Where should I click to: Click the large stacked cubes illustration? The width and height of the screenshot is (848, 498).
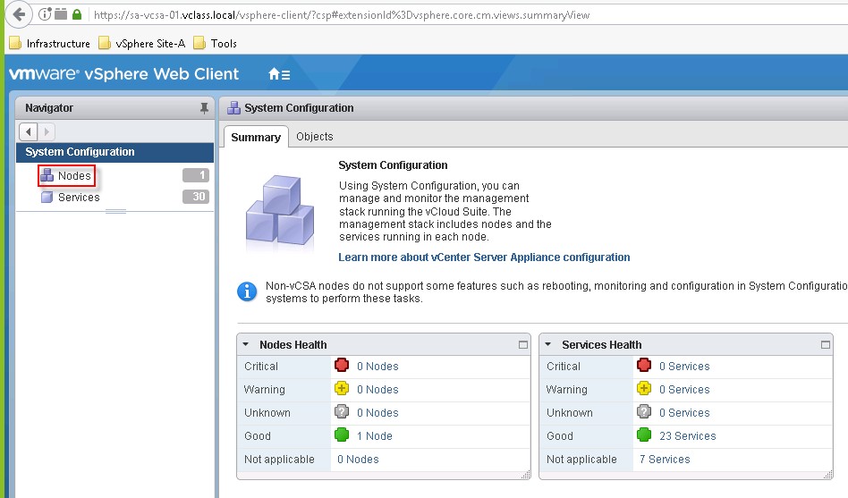pos(280,210)
